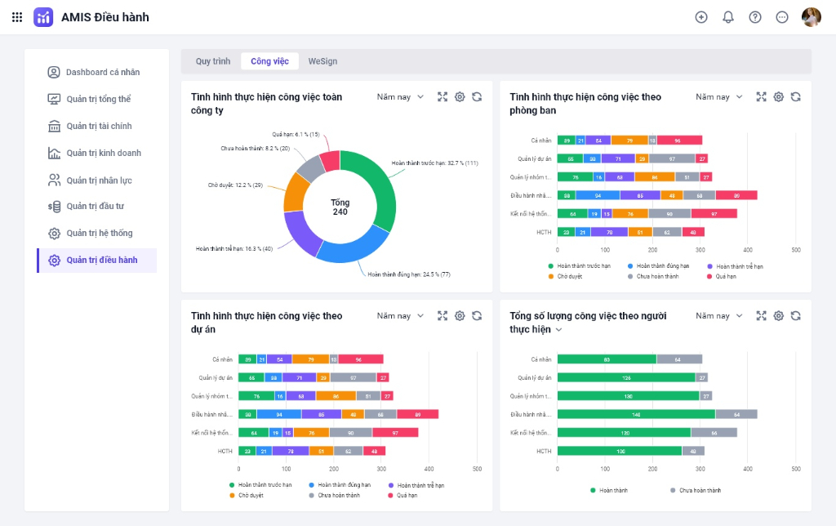This screenshot has width=836, height=526.
Task: Open the more options ellipsis icon in header
Action: click(782, 17)
